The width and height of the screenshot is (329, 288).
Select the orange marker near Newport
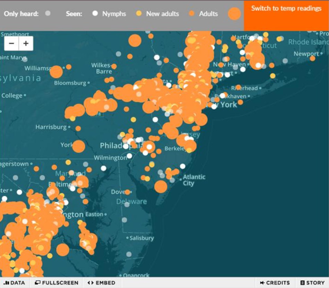point(312,58)
